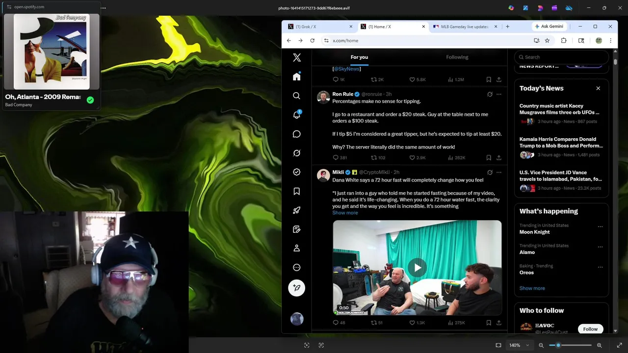Open the account avatar at sidebar bottom
Screen dimensions: 628x353
(297, 319)
